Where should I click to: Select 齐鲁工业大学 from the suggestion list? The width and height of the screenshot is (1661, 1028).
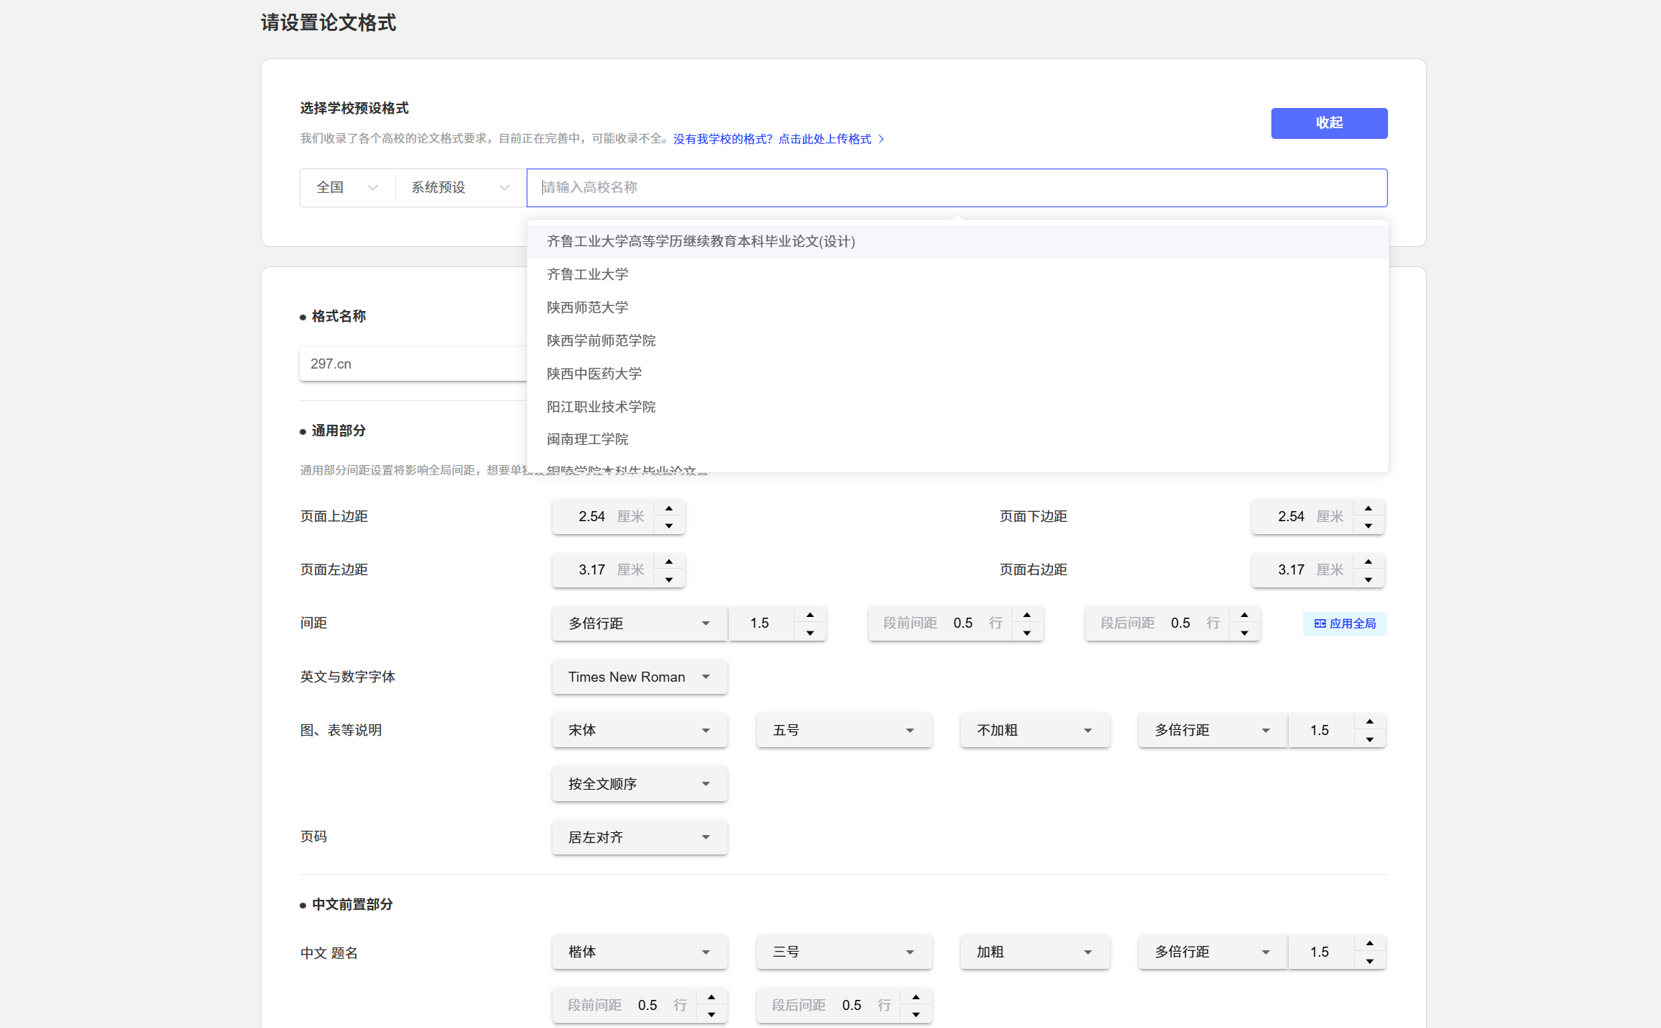point(587,274)
